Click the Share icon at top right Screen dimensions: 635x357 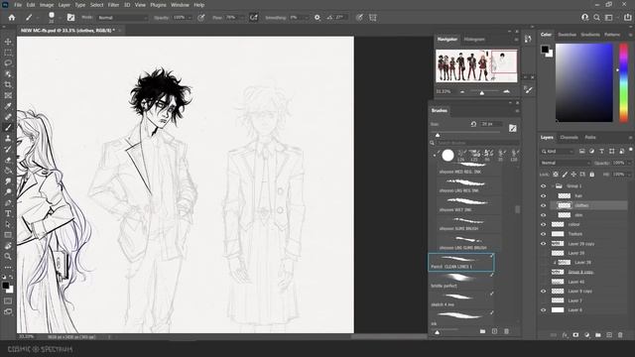pyautogui.click(x=627, y=18)
